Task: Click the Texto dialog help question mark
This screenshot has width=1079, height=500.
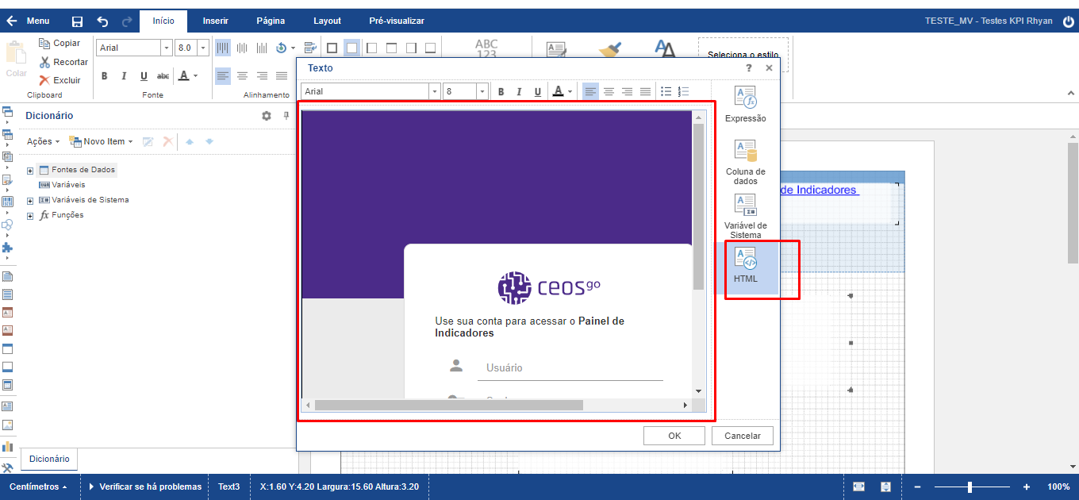Action: (x=749, y=68)
